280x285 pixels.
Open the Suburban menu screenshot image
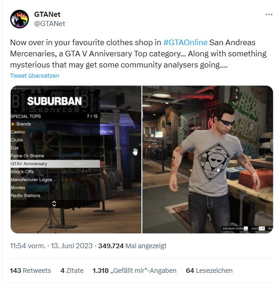76,159
